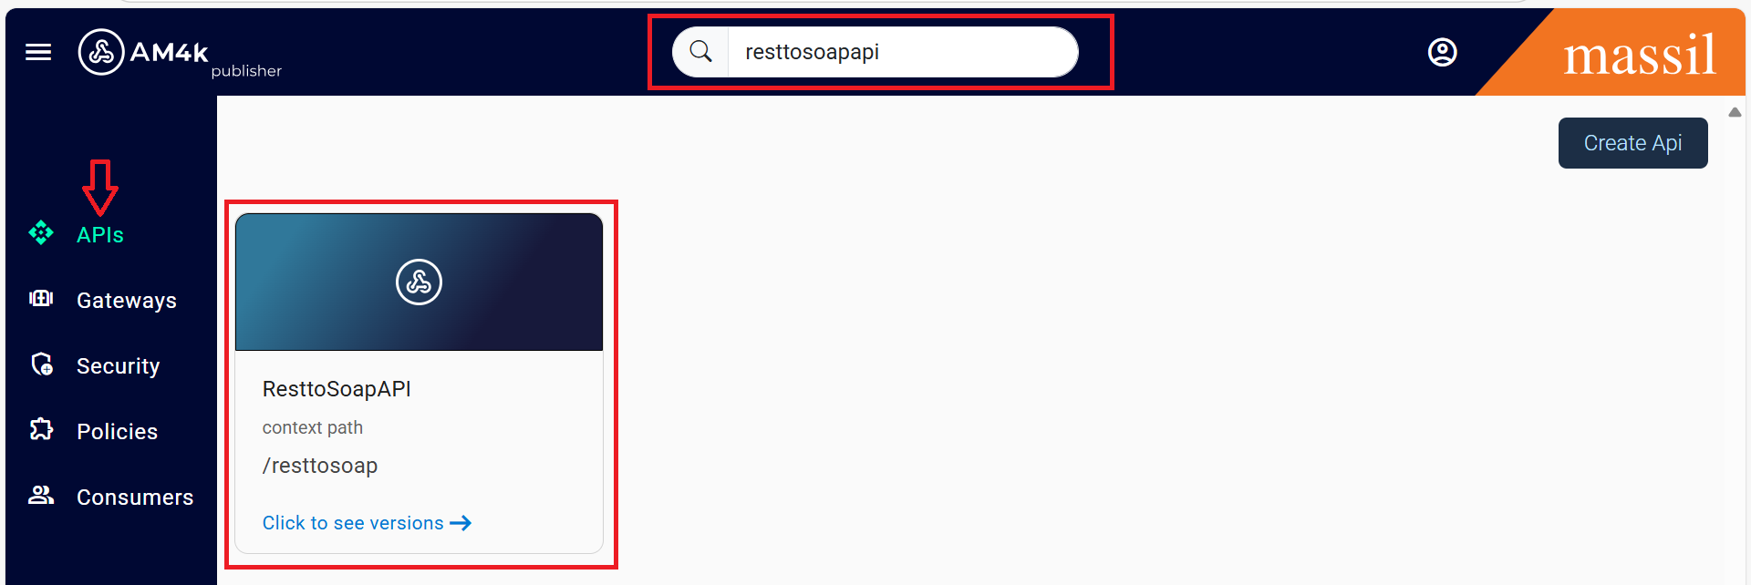The width and height of the screenshot is (1751, 585).
Task: Click the search magnifier icon
Action: pyautogui.click(x=700, y=52)
